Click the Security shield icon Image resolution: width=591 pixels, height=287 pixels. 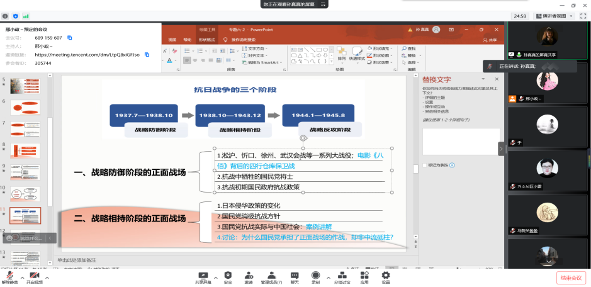pyautogui.click(x=227, y=276)
